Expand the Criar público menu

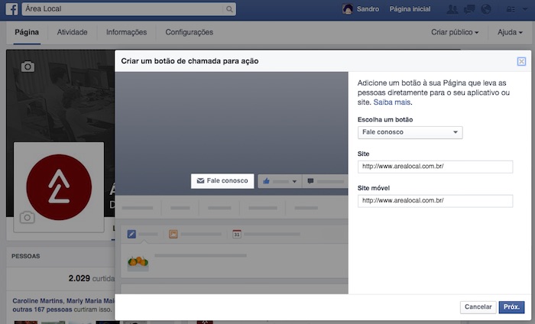click(x=455, y=33)
